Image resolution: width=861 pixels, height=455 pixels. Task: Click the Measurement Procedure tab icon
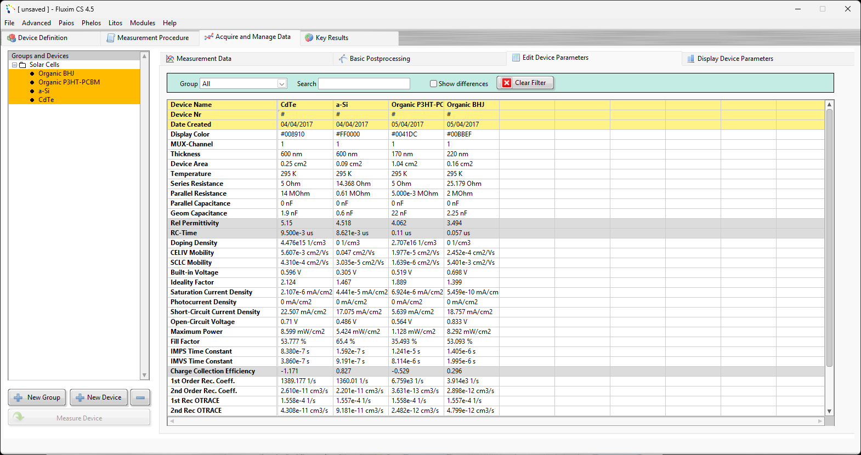[x=111, y=38]
